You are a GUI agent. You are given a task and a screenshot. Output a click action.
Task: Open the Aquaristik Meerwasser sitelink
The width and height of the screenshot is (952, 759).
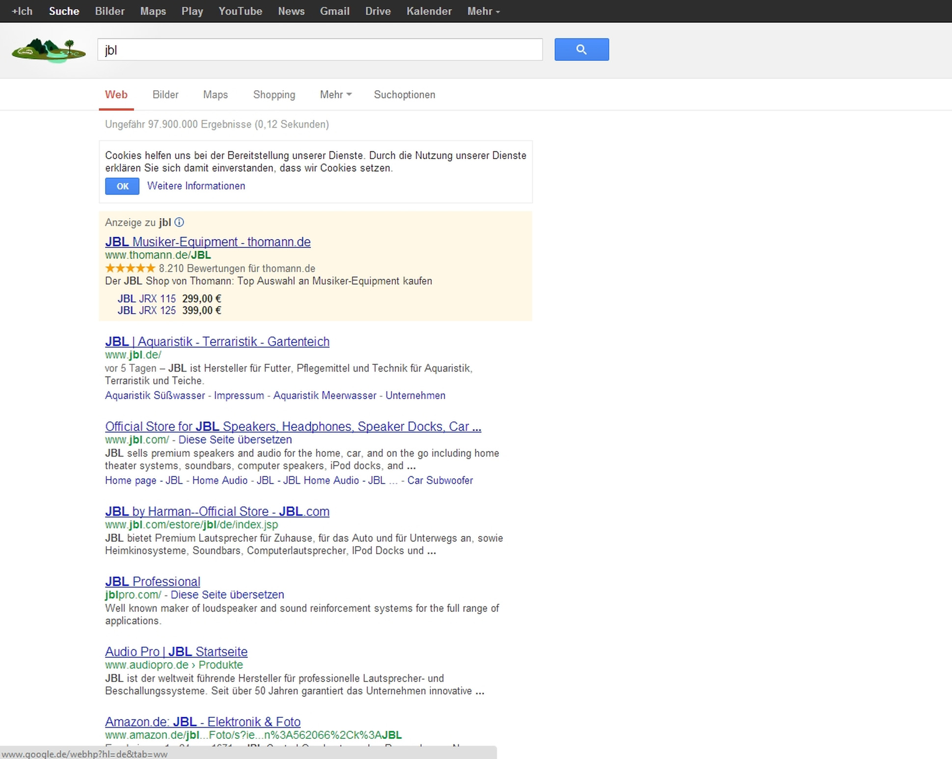325,395
